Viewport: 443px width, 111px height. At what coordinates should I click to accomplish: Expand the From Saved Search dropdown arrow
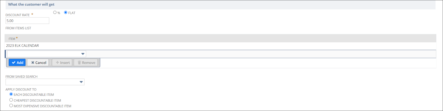pos(81,82)
